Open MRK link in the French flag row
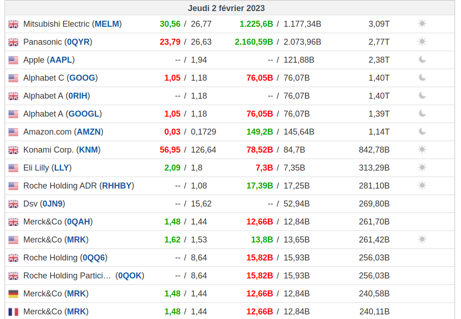Image resolution: width=461 pixels, height=319 pixels. [76, 311]
